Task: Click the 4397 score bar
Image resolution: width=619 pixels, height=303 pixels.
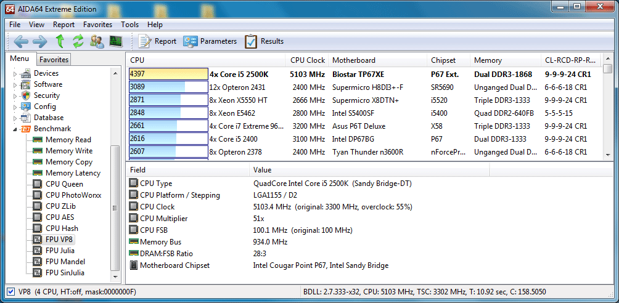Action: click(x=168, y=74)
